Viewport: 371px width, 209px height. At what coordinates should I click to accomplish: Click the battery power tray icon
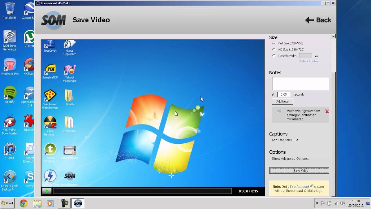tap(330, 203)
